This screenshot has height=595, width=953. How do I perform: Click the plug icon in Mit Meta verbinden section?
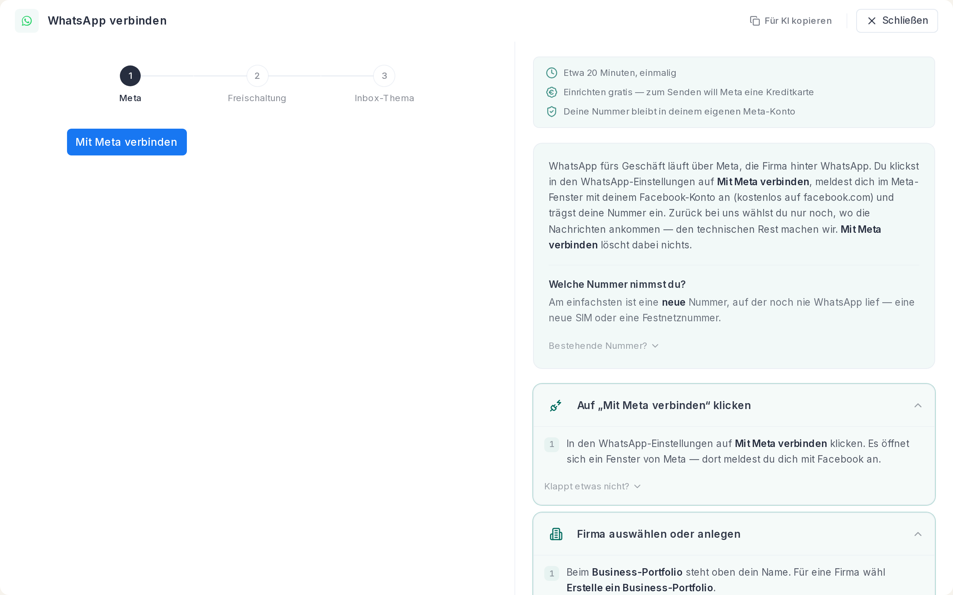pos(556,405)
